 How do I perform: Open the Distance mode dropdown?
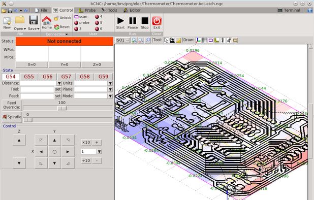59,83
